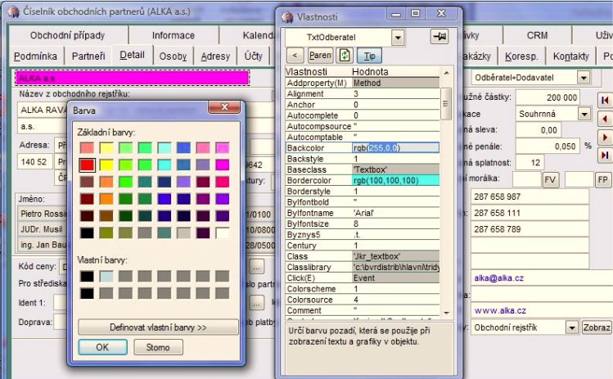
Task: Expand the Odběratel+Dodavatel dropdown
Action: (x=584, y=78)
